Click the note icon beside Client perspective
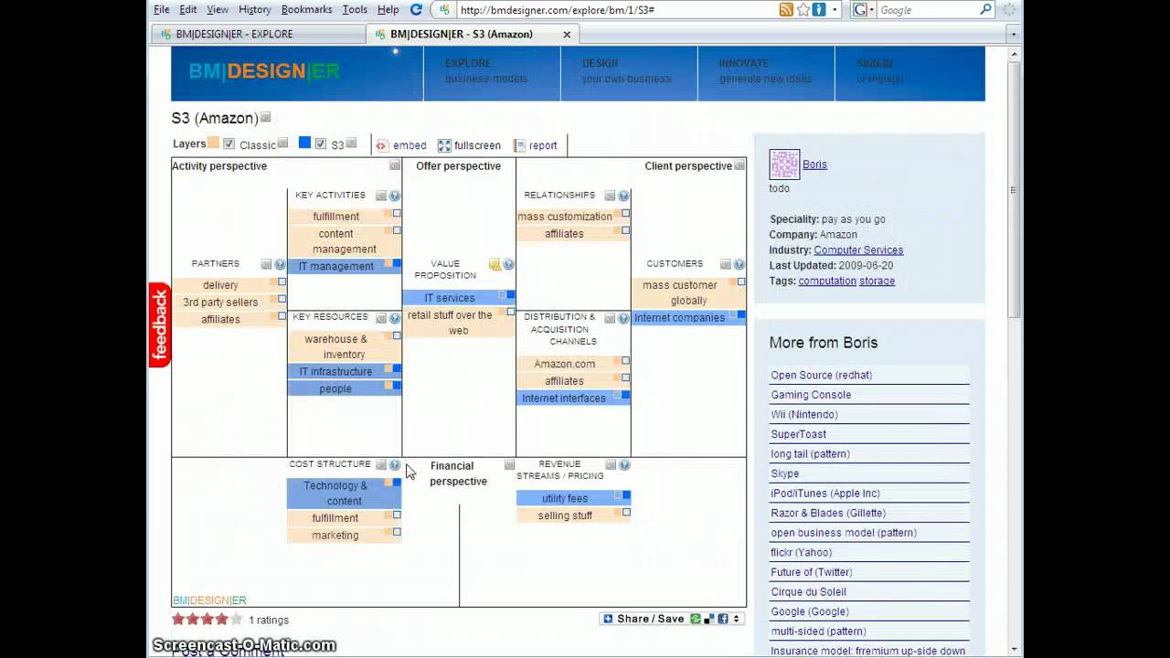Screen dimensions: 1170x658 (739, 165)
